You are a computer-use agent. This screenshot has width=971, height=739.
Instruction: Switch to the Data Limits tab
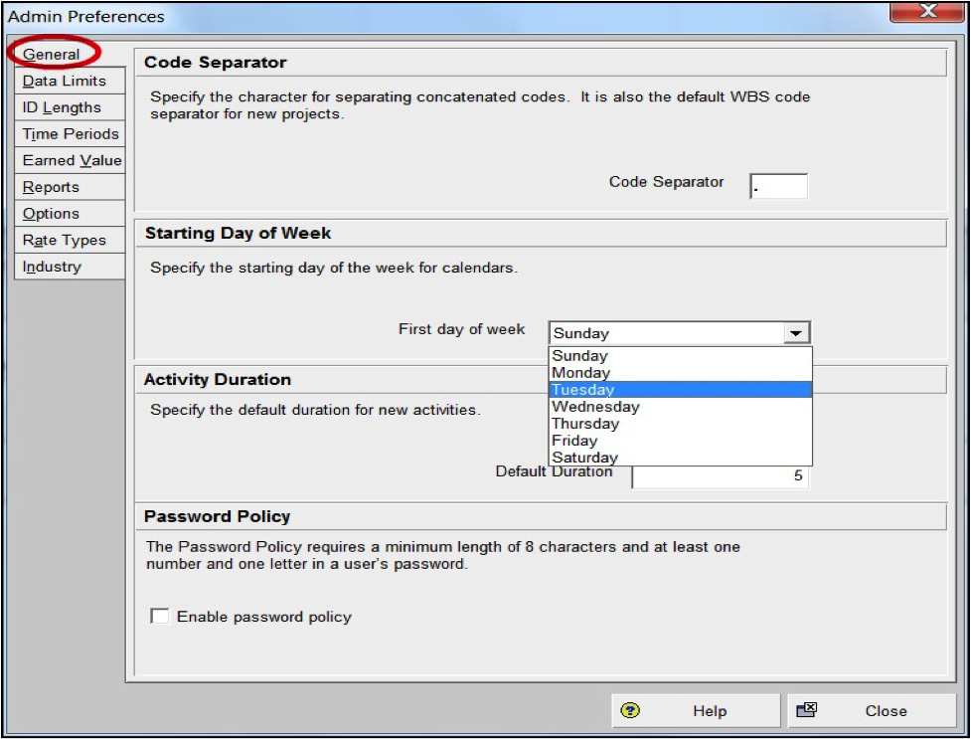pos(70,81)
